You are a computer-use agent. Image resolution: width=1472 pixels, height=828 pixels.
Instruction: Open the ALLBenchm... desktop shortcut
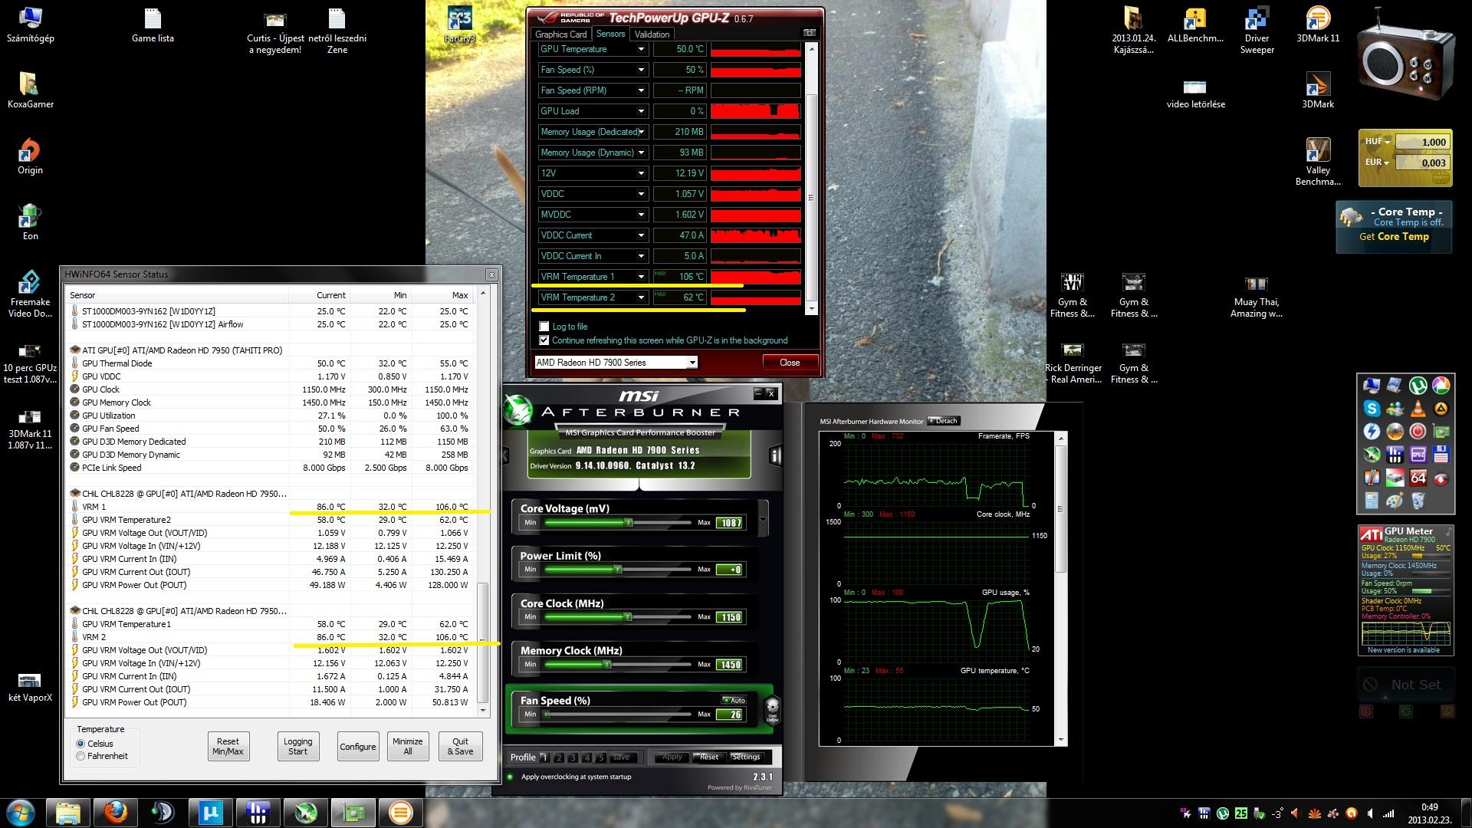(1195, 25)
